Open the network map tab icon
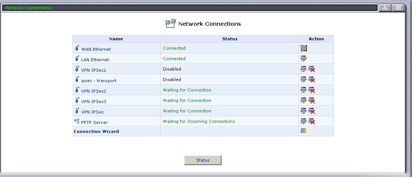 pos(385,8)
